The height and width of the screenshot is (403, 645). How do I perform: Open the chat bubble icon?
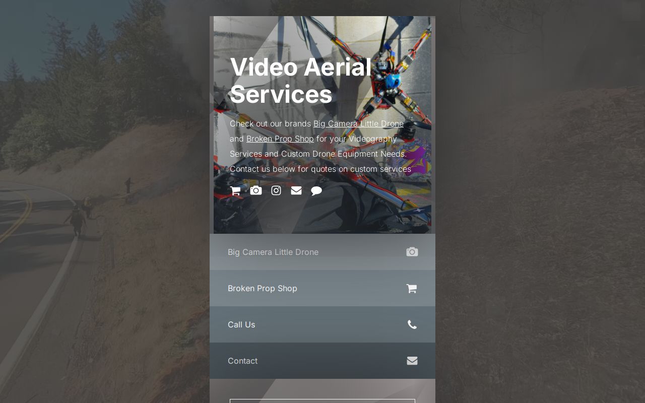pyautogui.click(x=316, y=190)
